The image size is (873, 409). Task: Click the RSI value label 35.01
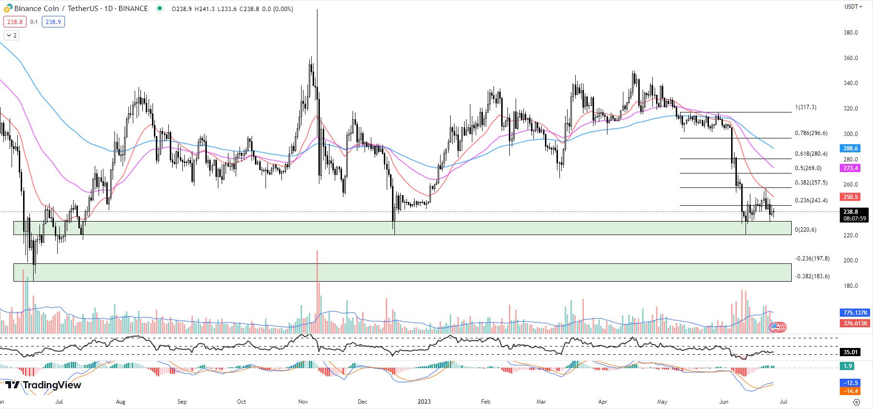click(850, 352)
